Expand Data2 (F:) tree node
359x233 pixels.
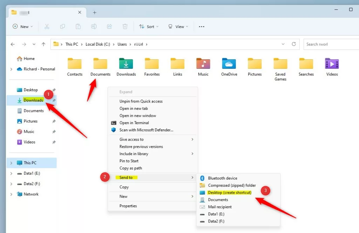(x=11, y=184)
